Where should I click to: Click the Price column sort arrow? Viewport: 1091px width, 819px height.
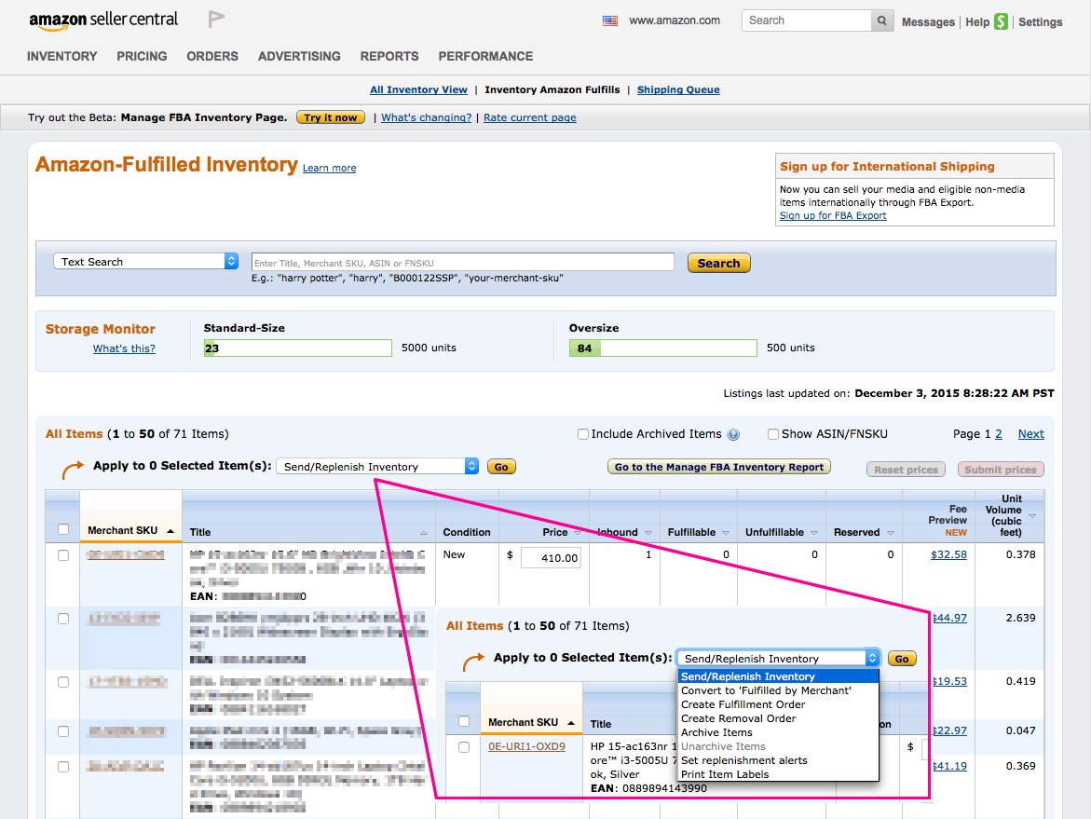[x=577, y=533]
